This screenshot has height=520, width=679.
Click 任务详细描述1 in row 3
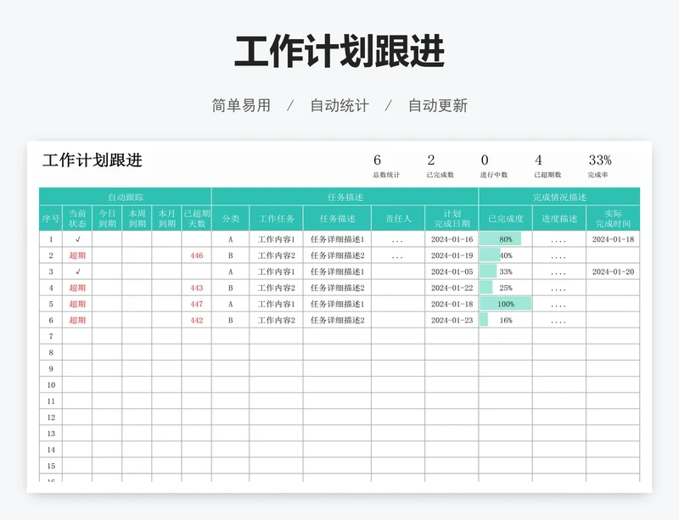[337, 271]
